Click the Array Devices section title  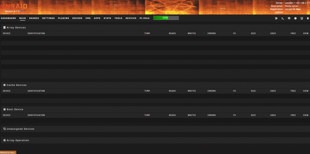16,28
